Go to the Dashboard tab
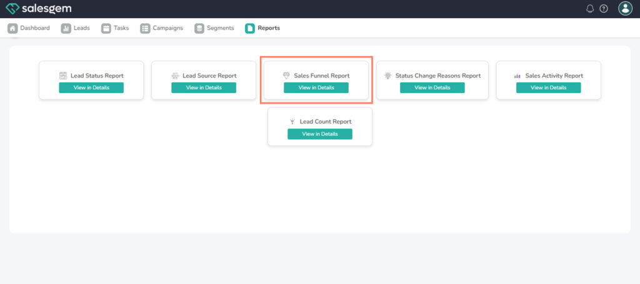The height and width of the screenshot is (284, 640). tap(29, 28)
